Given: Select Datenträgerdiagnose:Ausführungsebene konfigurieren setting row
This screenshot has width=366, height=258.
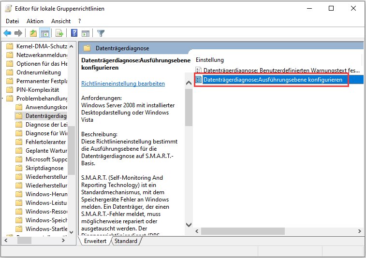Looking at the screenshot, I should pyautogui.click(x=279, y=80).
